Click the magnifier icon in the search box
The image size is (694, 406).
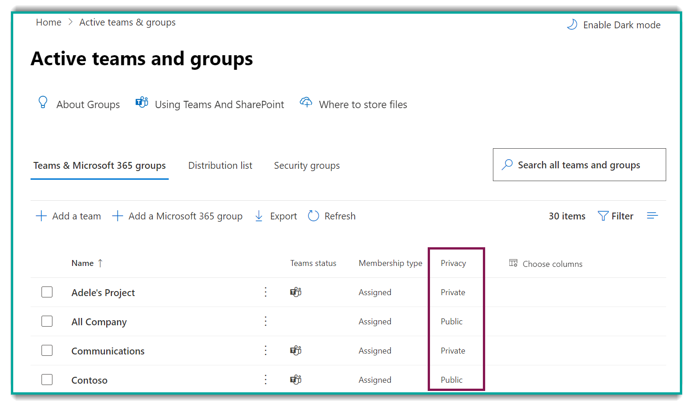(x=507, y=165)
